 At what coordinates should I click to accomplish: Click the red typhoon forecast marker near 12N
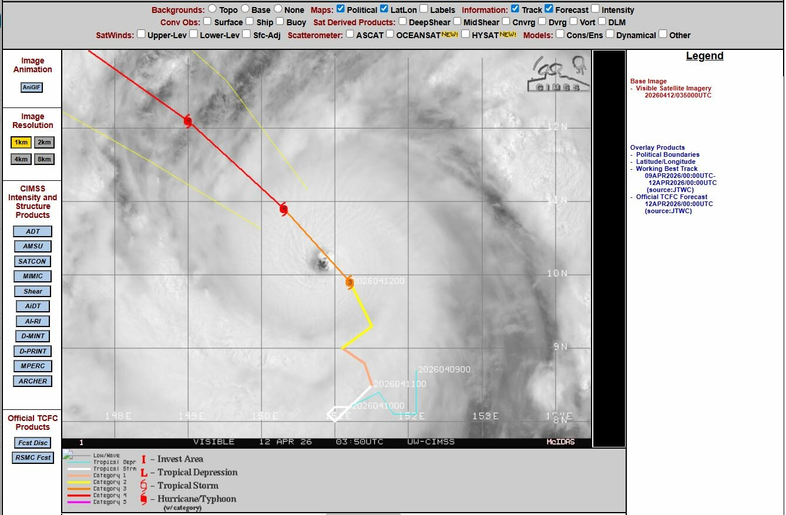[188, 122]
